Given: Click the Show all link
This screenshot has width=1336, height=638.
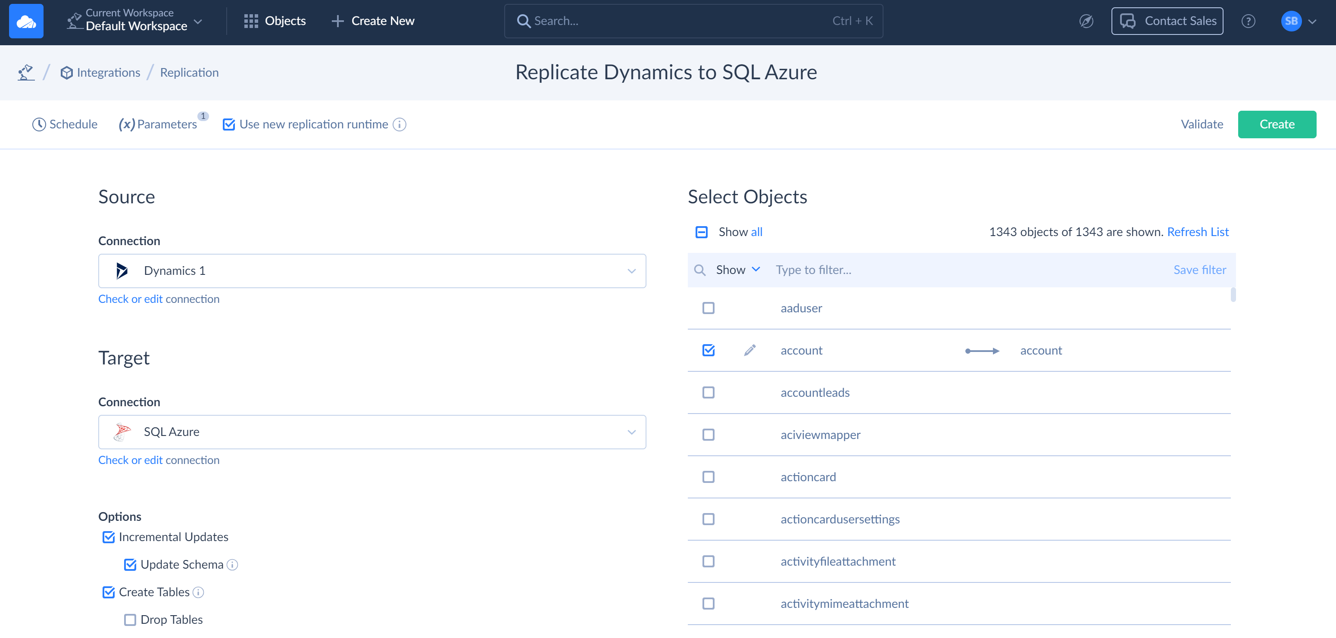Looking at the screenshot, I should click(x=756, y=232).
